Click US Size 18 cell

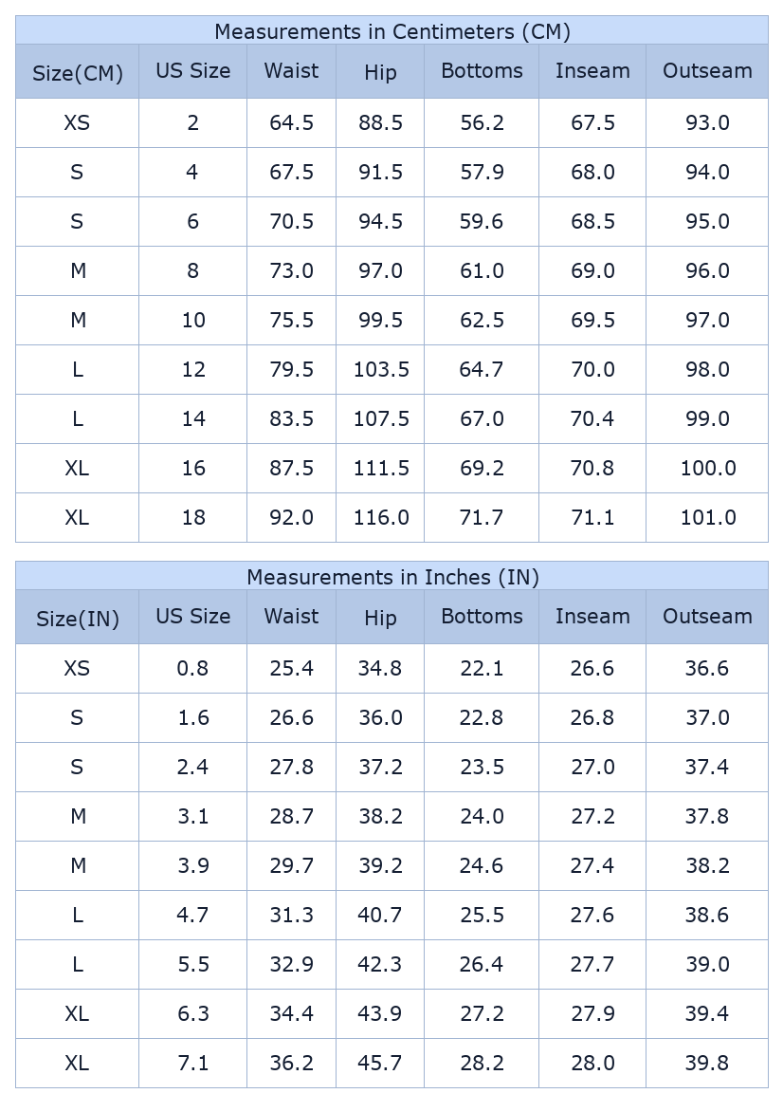pyautogui.click(x=192, y=518)
